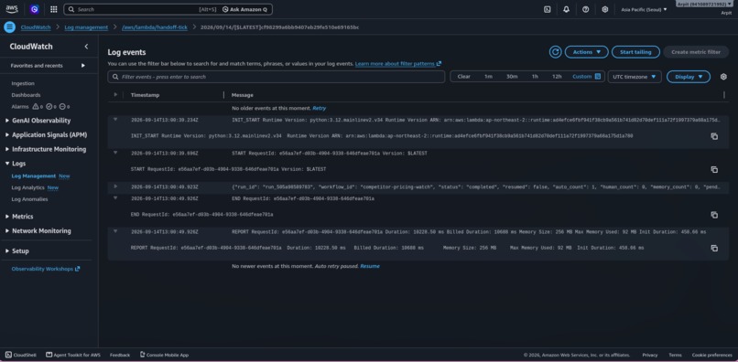This screenshot has width=738, height=362.
Task: Open CloudShell in the footer
Action: [21, 355]
